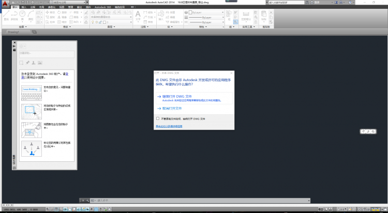388x213 pixels.
Task: Click the Group (组) tool
Action: tap(229, 16)
